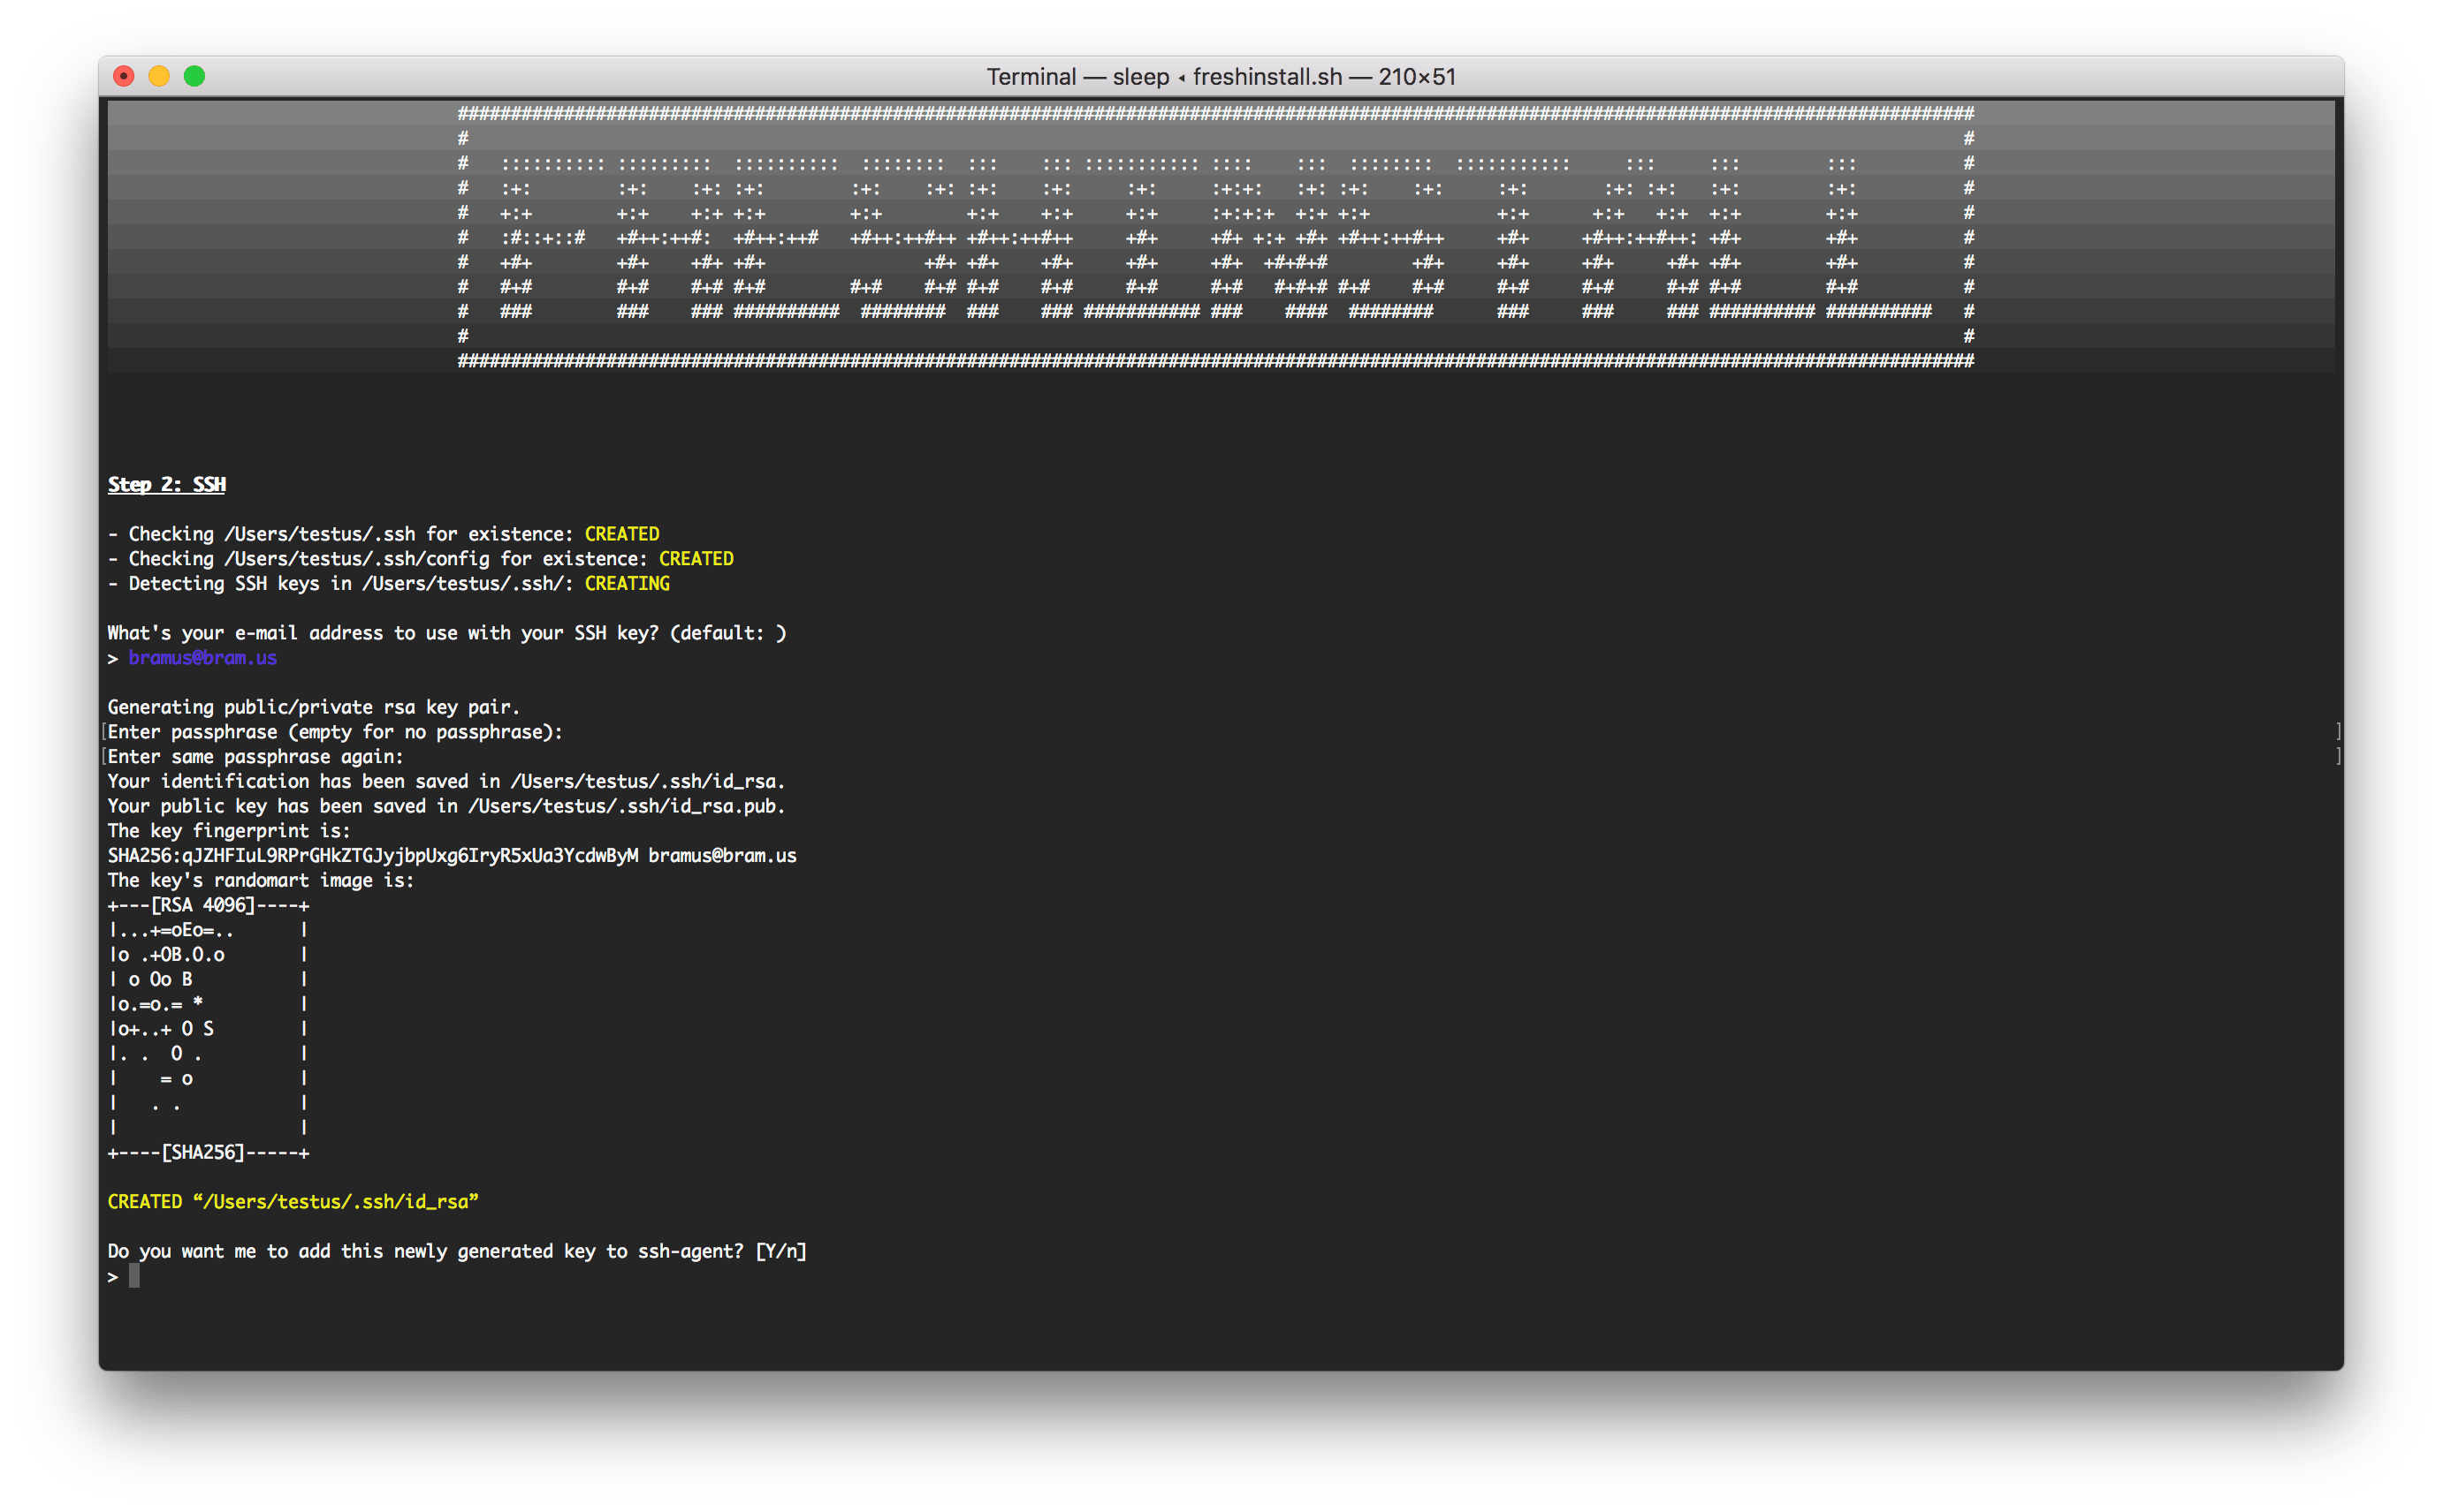The width and height of the screenshot is (2443, 1512).
Task: Click the yellow minimize window button
Action: click(159, 76)
